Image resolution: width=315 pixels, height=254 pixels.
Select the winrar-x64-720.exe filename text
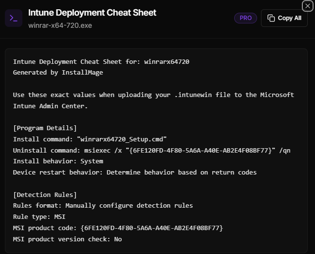point(60,25)
